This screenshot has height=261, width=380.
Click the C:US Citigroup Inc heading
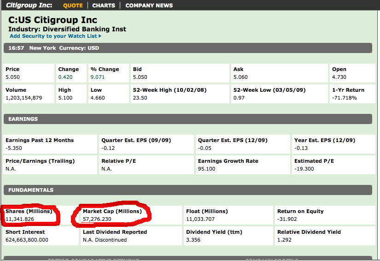pyautogui.click(x=53, y=20)
